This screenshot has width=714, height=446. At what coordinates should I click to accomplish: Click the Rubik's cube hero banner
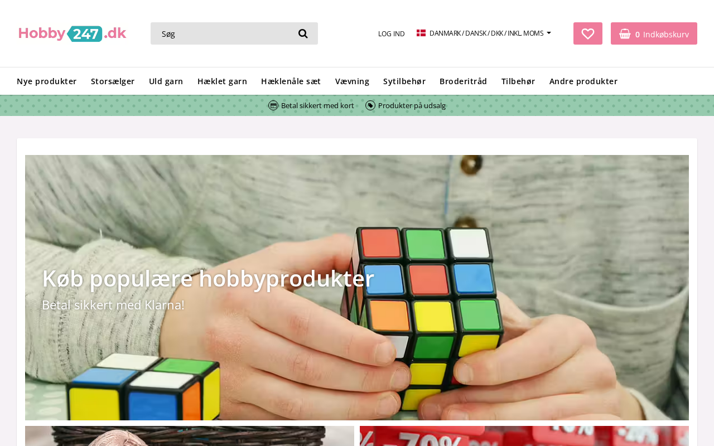(x=357, y=288)
